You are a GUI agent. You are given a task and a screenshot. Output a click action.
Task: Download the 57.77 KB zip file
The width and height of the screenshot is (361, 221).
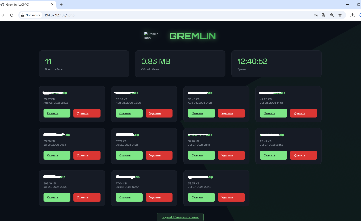[129, 155]
